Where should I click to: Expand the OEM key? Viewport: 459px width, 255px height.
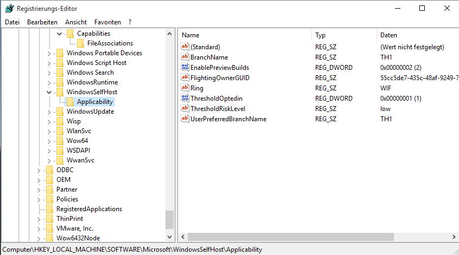39,180
